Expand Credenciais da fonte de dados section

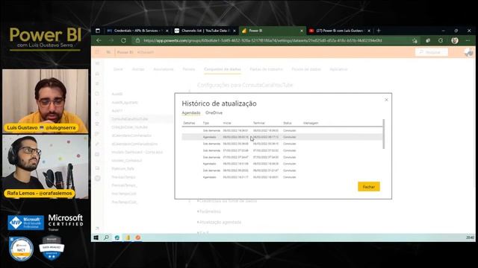[x=228, y=201]
